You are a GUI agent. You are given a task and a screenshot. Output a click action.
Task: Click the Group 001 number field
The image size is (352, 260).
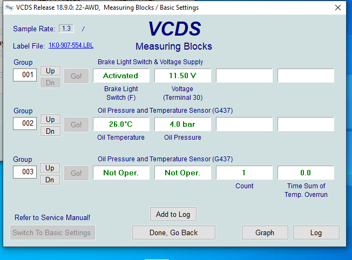(x=25, y=74)
